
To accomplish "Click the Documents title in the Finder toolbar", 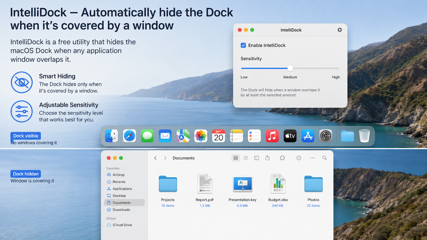I will pyautogui.click(x=184, y=158).
